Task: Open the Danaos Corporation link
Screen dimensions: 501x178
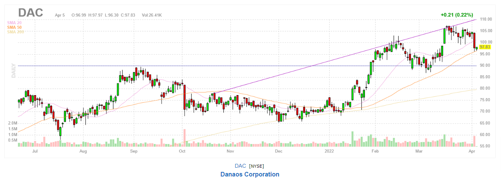Action: (250, 174)
